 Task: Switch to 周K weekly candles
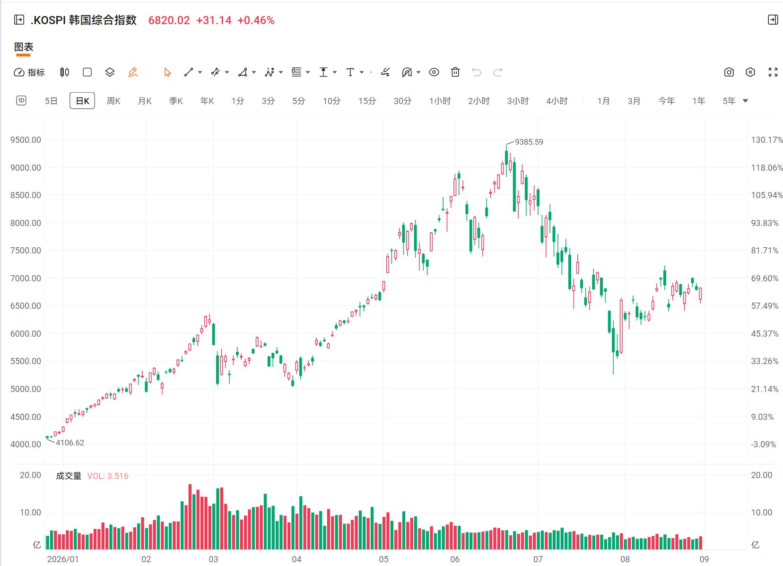tap(113, 101)
